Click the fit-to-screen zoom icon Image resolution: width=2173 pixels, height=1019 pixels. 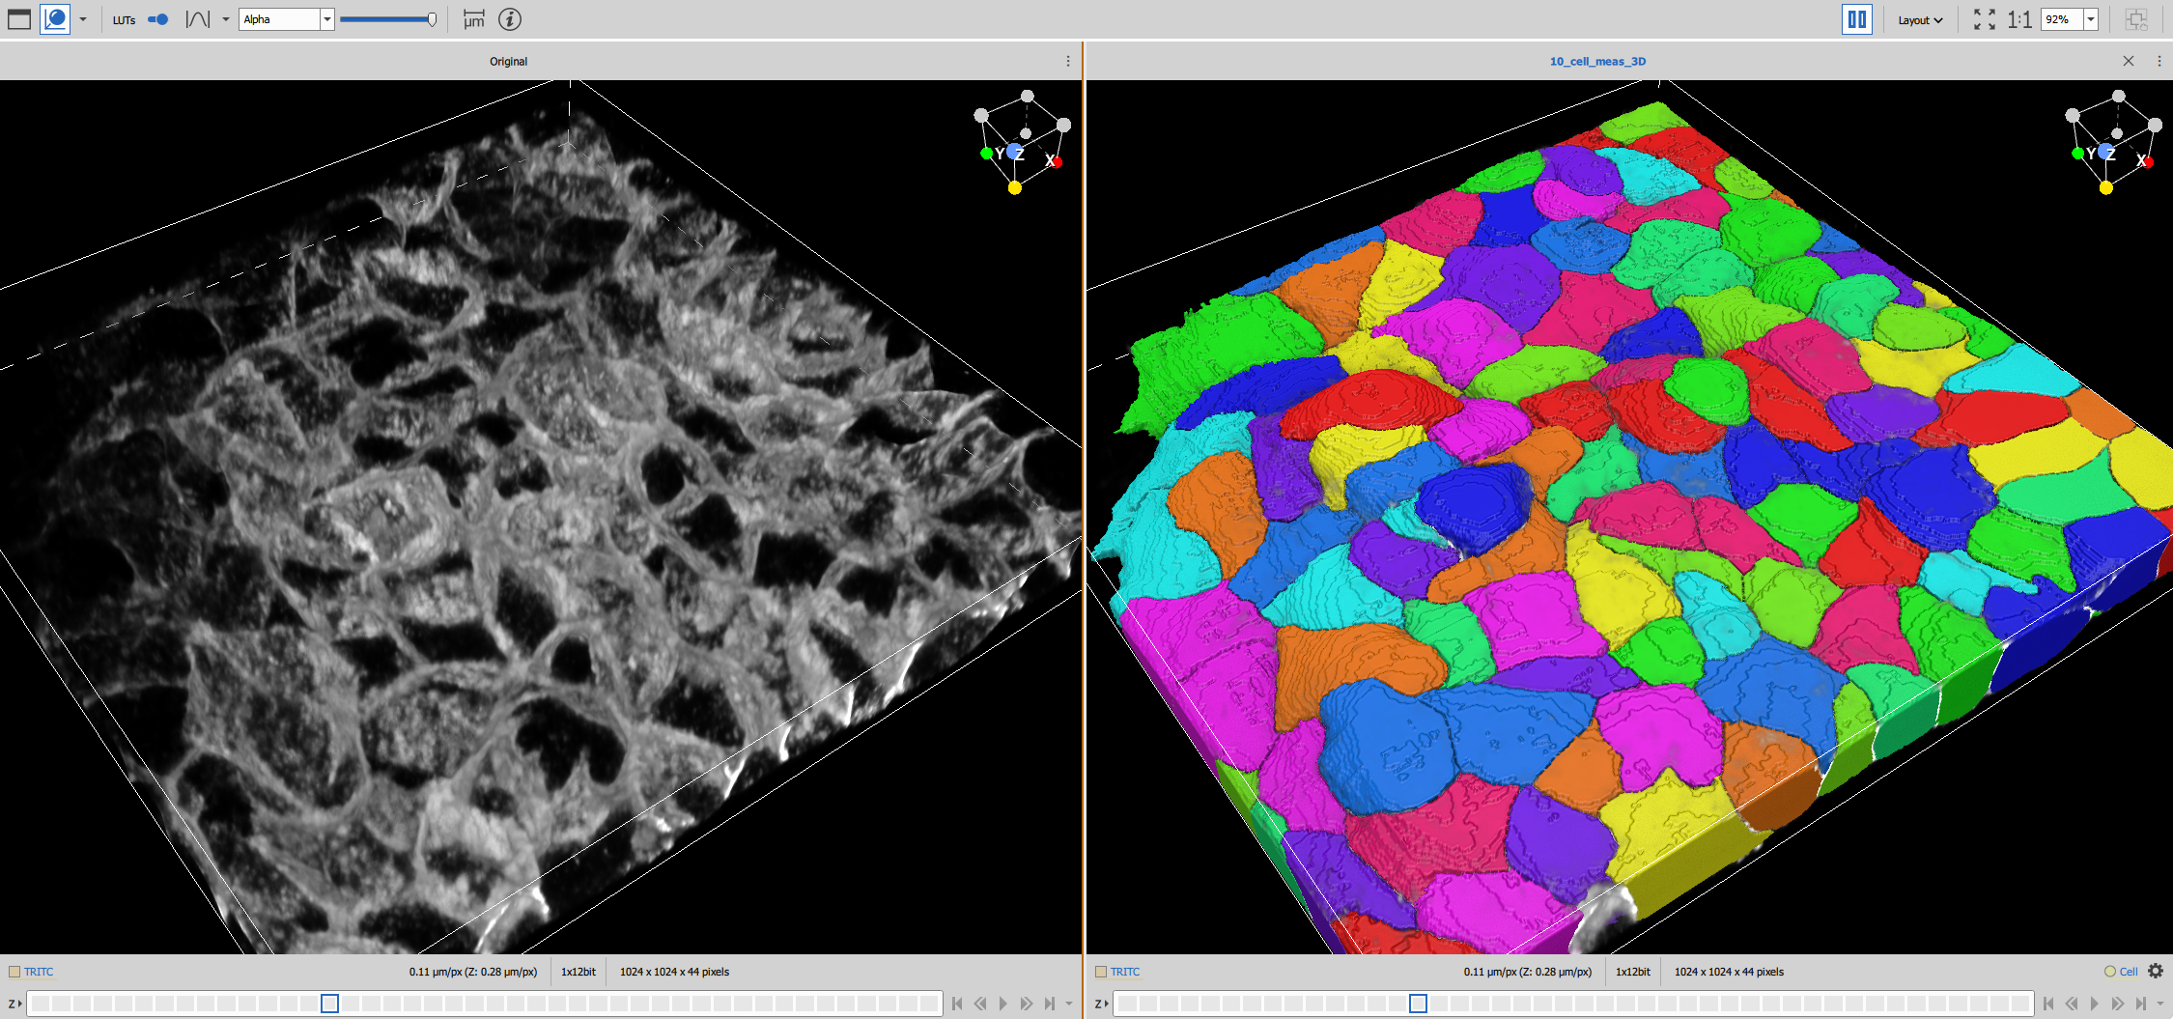1984,19
